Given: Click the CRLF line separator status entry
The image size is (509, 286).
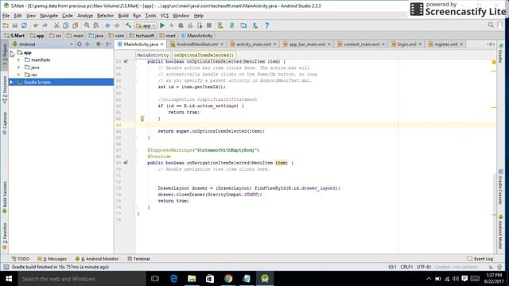Looking at the screenshot, I should click(x=406, y=267).
